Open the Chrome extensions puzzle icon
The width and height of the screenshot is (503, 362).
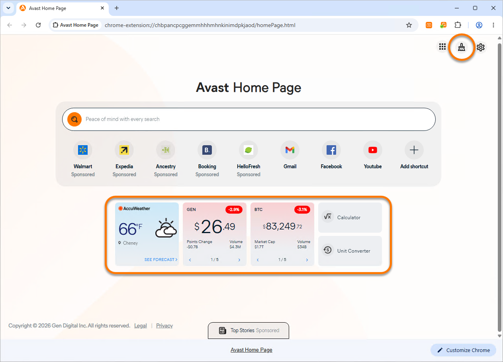(458, 25)
